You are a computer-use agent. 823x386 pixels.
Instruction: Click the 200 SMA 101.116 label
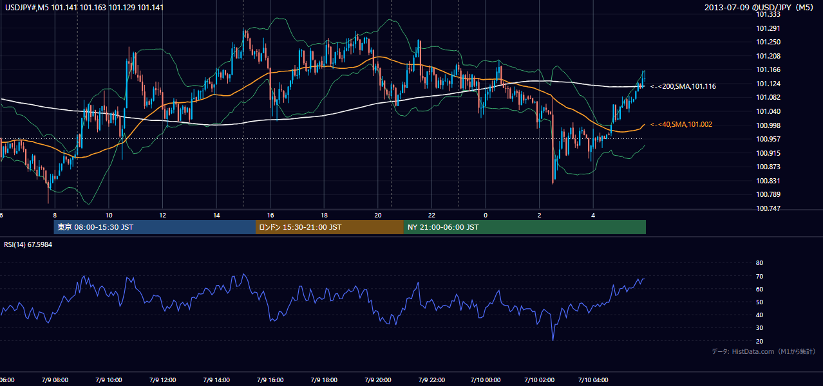click(683, 86)
